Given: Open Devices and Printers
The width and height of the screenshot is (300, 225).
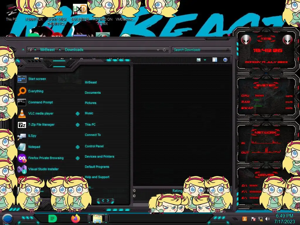Looking at the screenshot, I should click(x=100, y=156).
